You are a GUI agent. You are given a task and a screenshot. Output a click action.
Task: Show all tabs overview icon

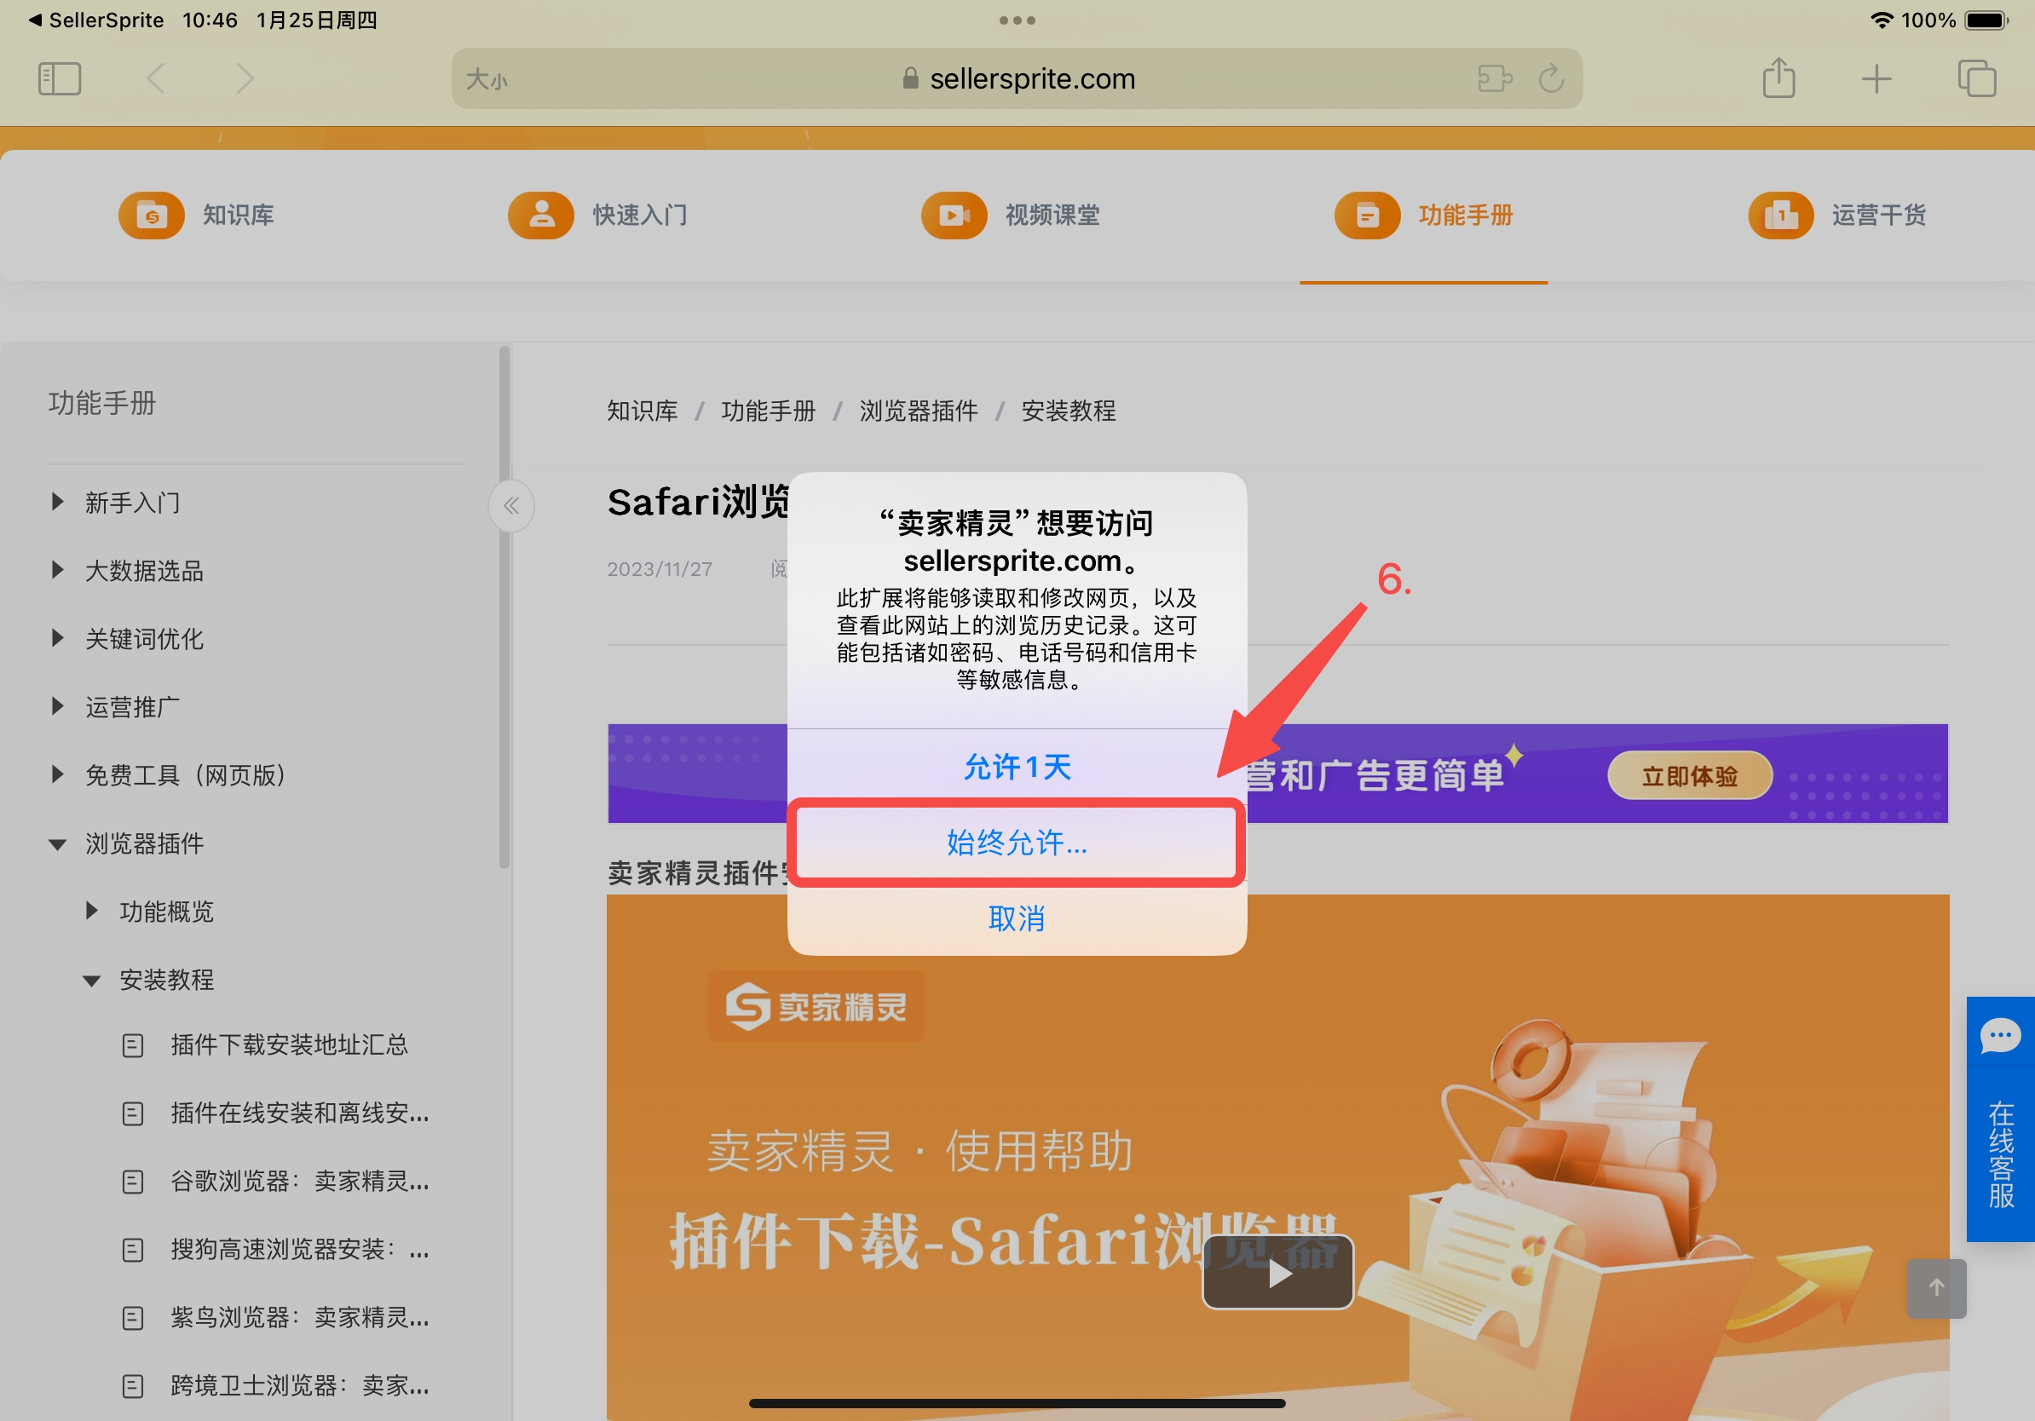tap(1976, 79)
